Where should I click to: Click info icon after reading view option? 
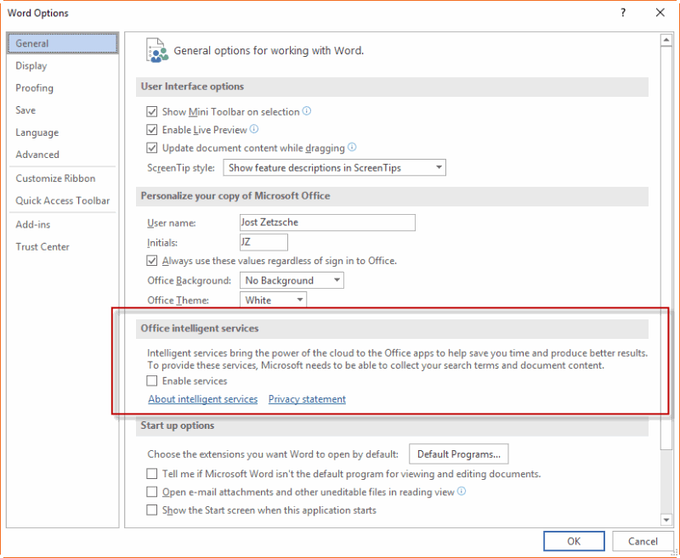click(x=462, y=491)
